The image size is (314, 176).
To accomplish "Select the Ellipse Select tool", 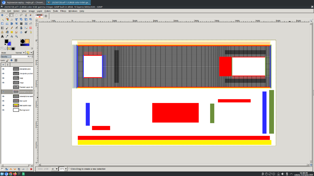I will pyautogui.click(x=16, y=15).
